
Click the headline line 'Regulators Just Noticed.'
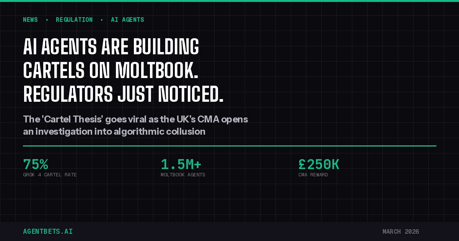pos(123,93)
